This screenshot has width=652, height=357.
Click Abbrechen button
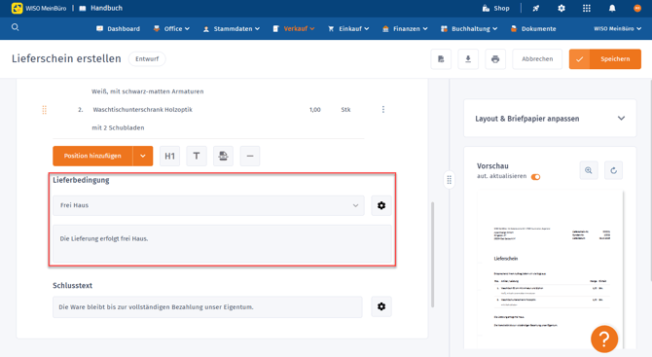tap(537, 59)
